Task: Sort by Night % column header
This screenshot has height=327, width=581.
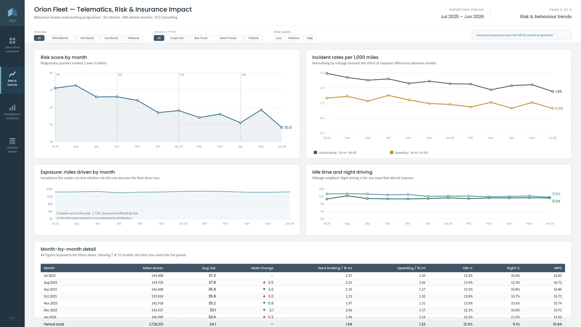Action: 513,268
